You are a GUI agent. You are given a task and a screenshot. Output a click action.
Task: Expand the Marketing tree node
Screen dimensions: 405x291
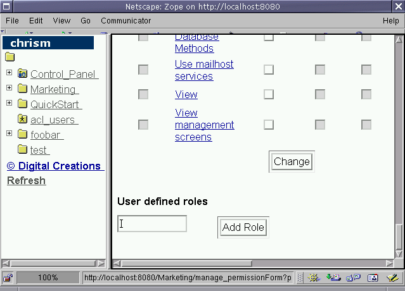coord(10,88)
